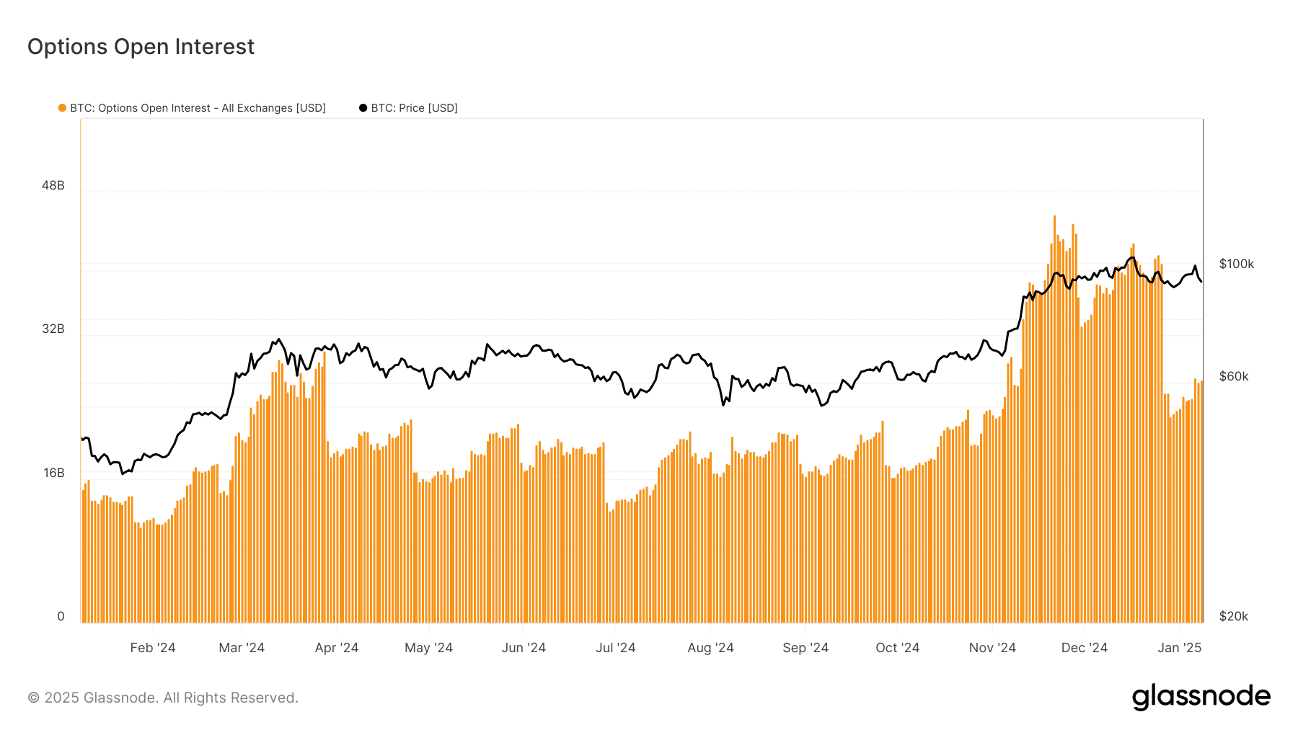Select the Jul '24 x-axis label
This screenshot has width=1298, height=730.
(x=615, y=647)
